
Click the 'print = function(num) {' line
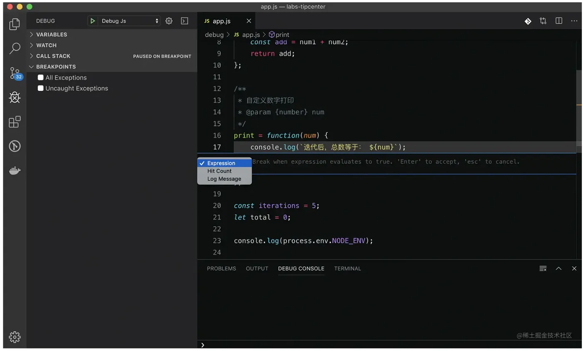point(281,135)
